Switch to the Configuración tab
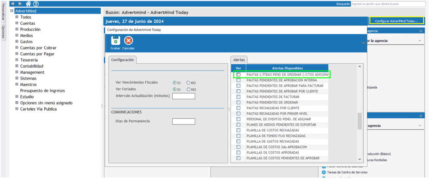 (123, 60)
